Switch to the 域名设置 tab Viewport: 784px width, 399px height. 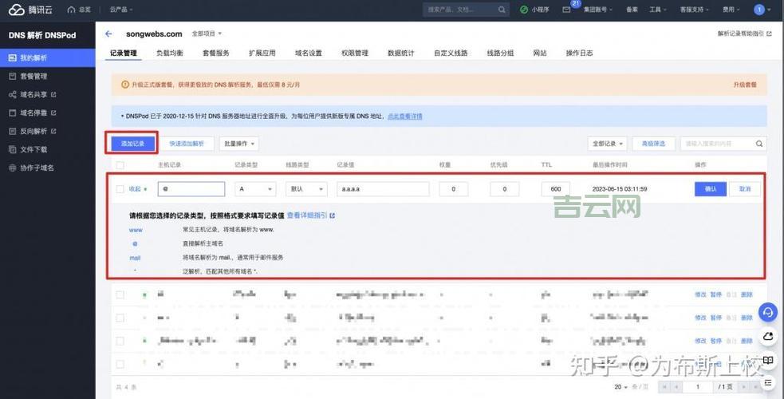(x=309, y=53)
